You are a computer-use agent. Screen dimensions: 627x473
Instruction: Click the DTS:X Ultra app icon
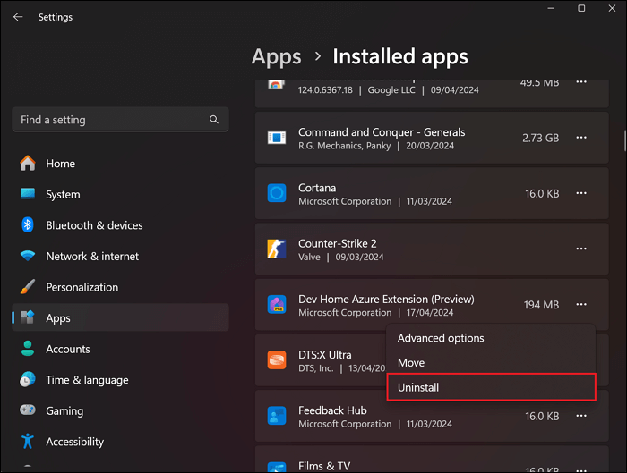(277, 360)
